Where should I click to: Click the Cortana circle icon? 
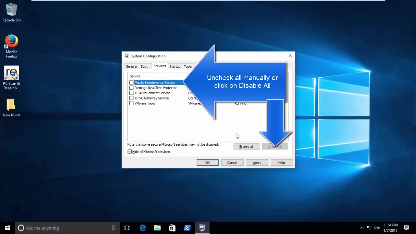pyautogui.click(x=21, y=228)
